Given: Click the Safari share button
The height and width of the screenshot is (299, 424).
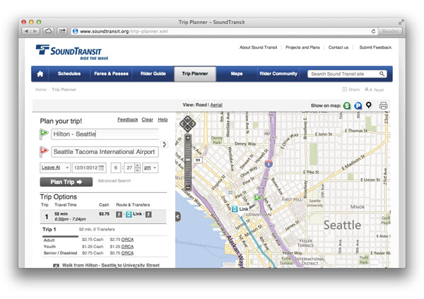Looking at the screenshot, I should (x=62, y=31).
